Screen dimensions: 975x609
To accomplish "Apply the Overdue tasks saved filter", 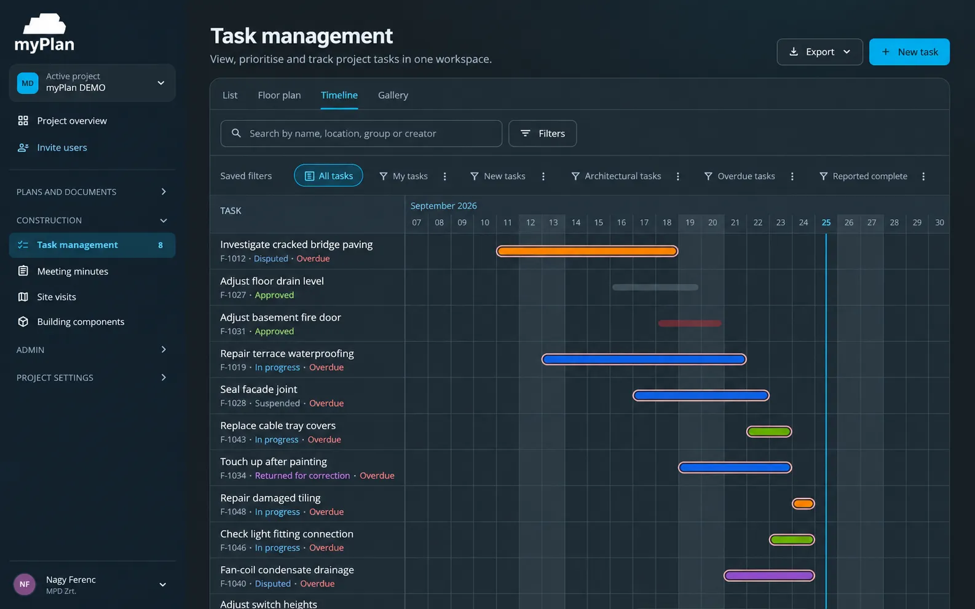I will 740,176.
